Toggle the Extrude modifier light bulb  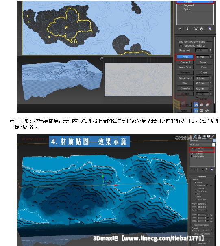(192, 154)
